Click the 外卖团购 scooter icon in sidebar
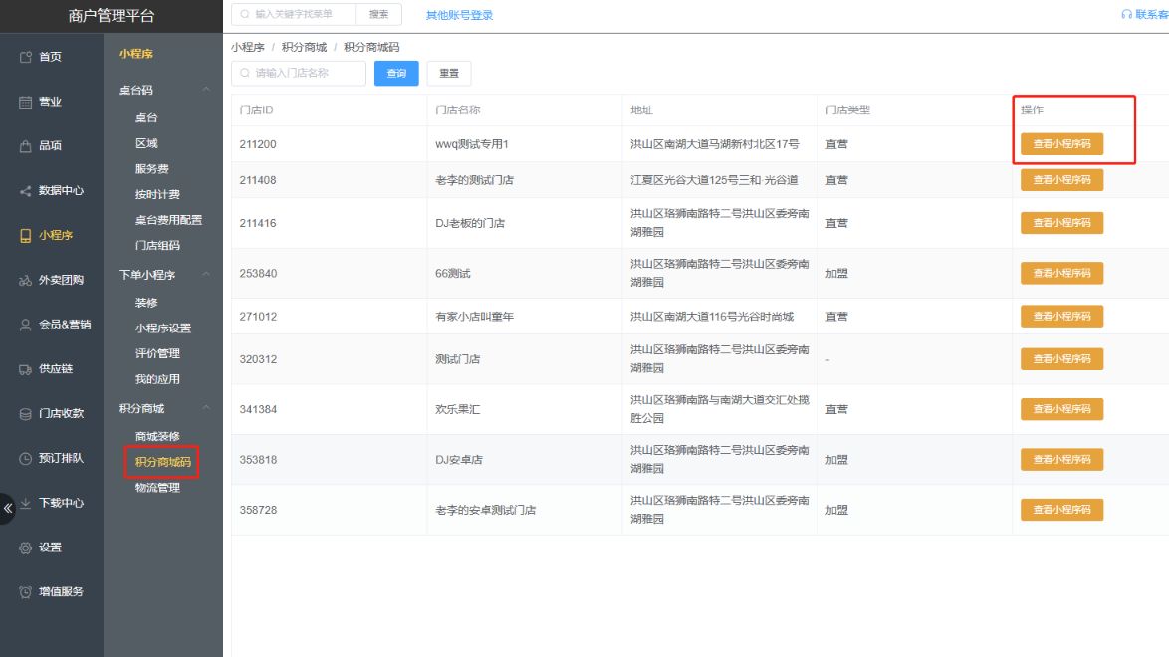The width and height of the screenshot is (1169, 657). point(25,281)
